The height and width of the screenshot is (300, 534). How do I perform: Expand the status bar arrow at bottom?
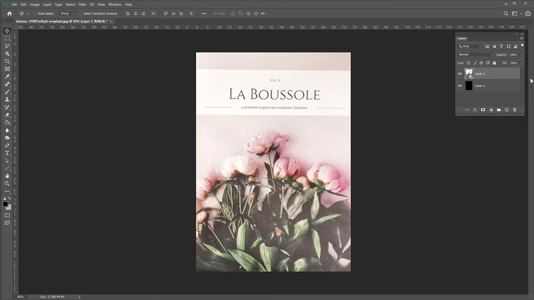click(79, 297)
